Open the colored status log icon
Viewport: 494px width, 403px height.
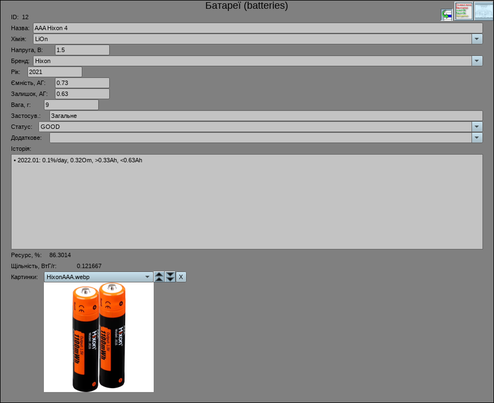pyautogui.click(x=464, y=11)
